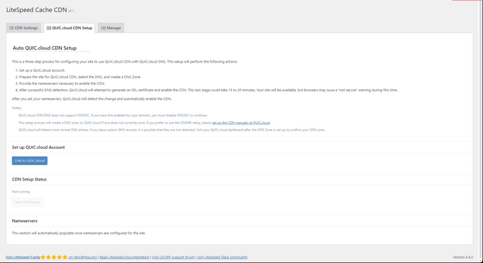Click the 'LiteSpeed Cache CDN' page title
Viewport: 483px width, 263px height.
click(36, 10)
